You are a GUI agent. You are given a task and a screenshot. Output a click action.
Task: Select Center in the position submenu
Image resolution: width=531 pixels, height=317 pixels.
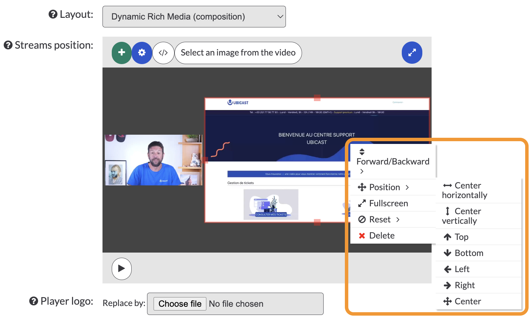(x=479, y=301)
